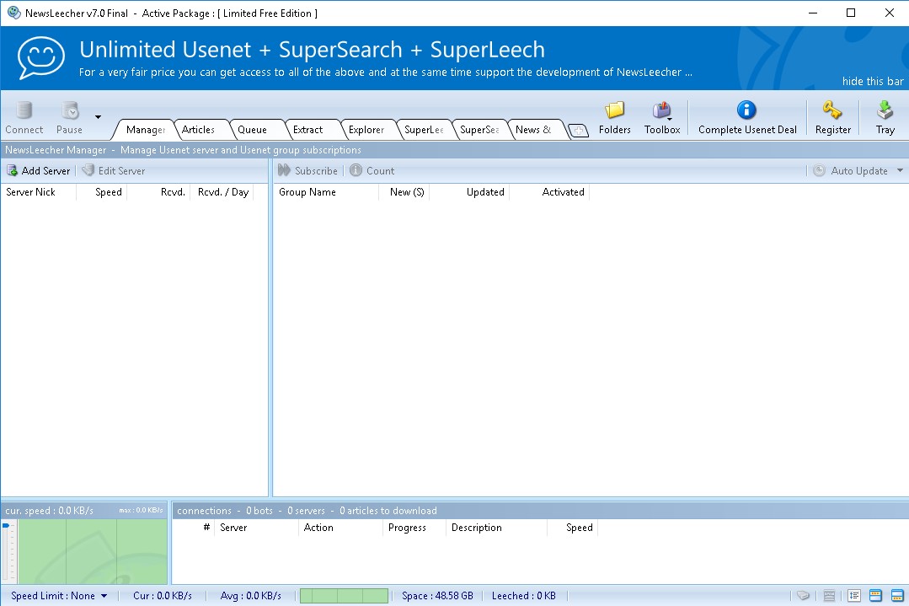Viewport: 909px width, 606px height.
Task: Switch to the Articles tab
Action: point(198,129)
